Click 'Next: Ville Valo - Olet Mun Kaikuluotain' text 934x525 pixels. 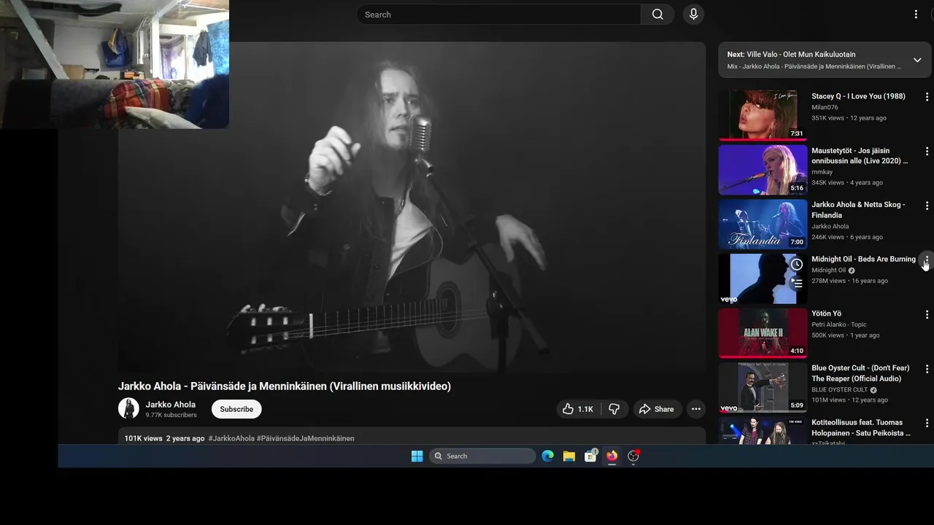pos(791,54)
